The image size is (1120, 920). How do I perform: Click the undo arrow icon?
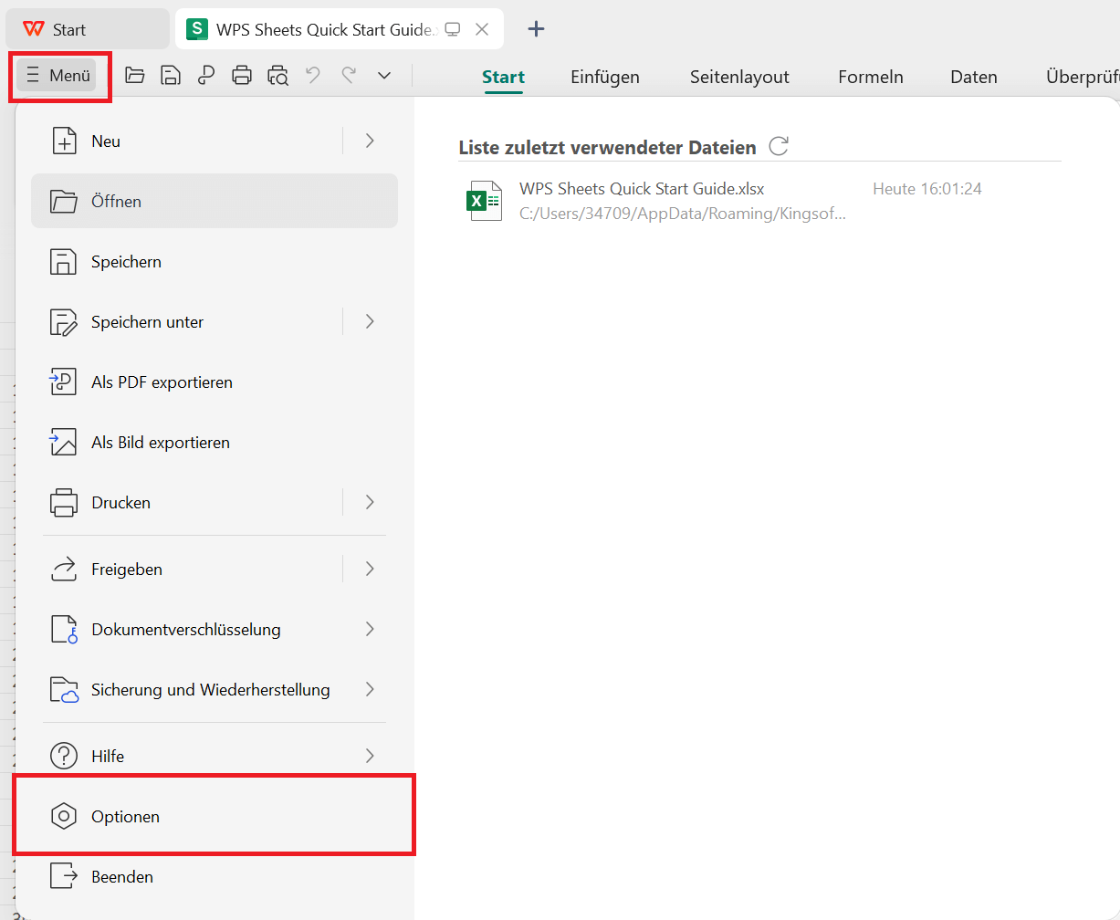point(313,76)
